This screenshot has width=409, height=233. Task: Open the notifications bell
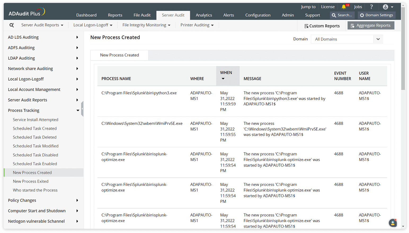(344, 7)
